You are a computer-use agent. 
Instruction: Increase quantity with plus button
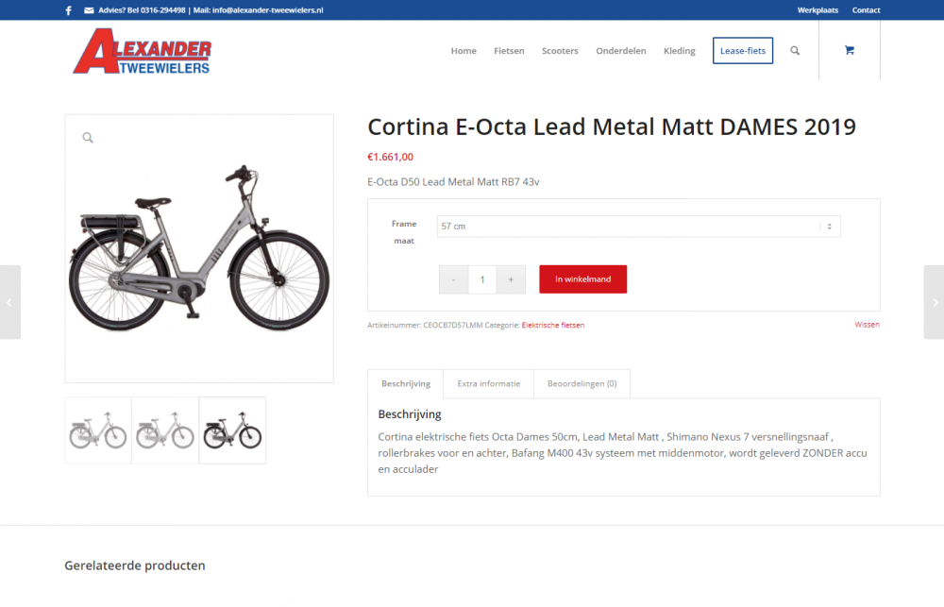[x=511, y=279]
